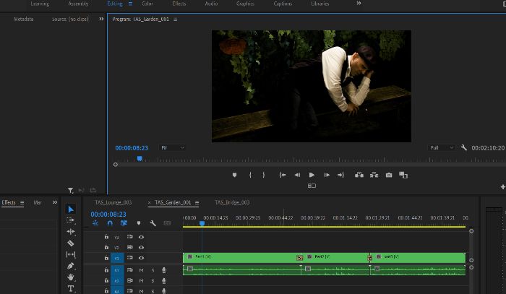Screen dimensions: 506x294
Task: Click Add Marker in Program monitor controls
Action: point(235,175)
